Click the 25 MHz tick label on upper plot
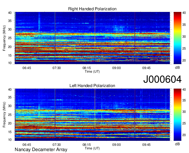Image resolution: width=189 pixels, height=153 pixels. click(x=10, y=38)
